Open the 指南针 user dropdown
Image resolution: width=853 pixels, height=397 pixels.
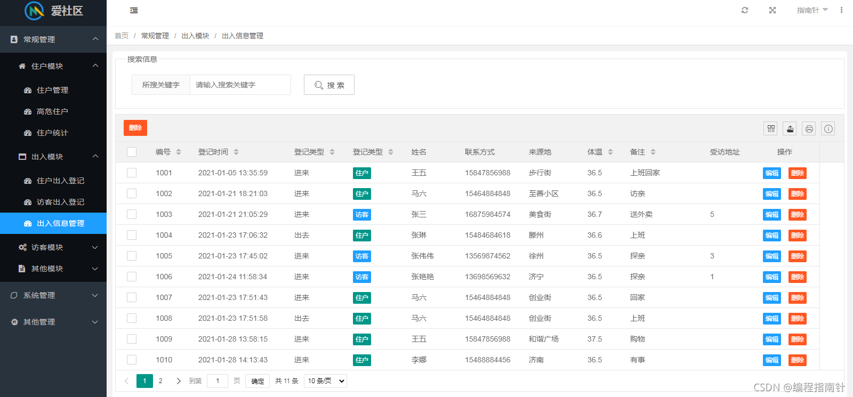[812, 10]
